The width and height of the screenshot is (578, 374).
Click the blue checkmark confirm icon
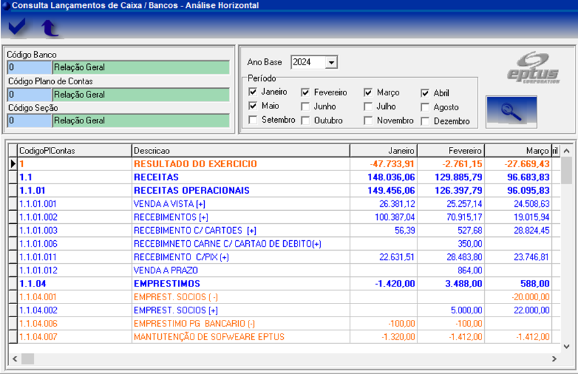(18, 27)
